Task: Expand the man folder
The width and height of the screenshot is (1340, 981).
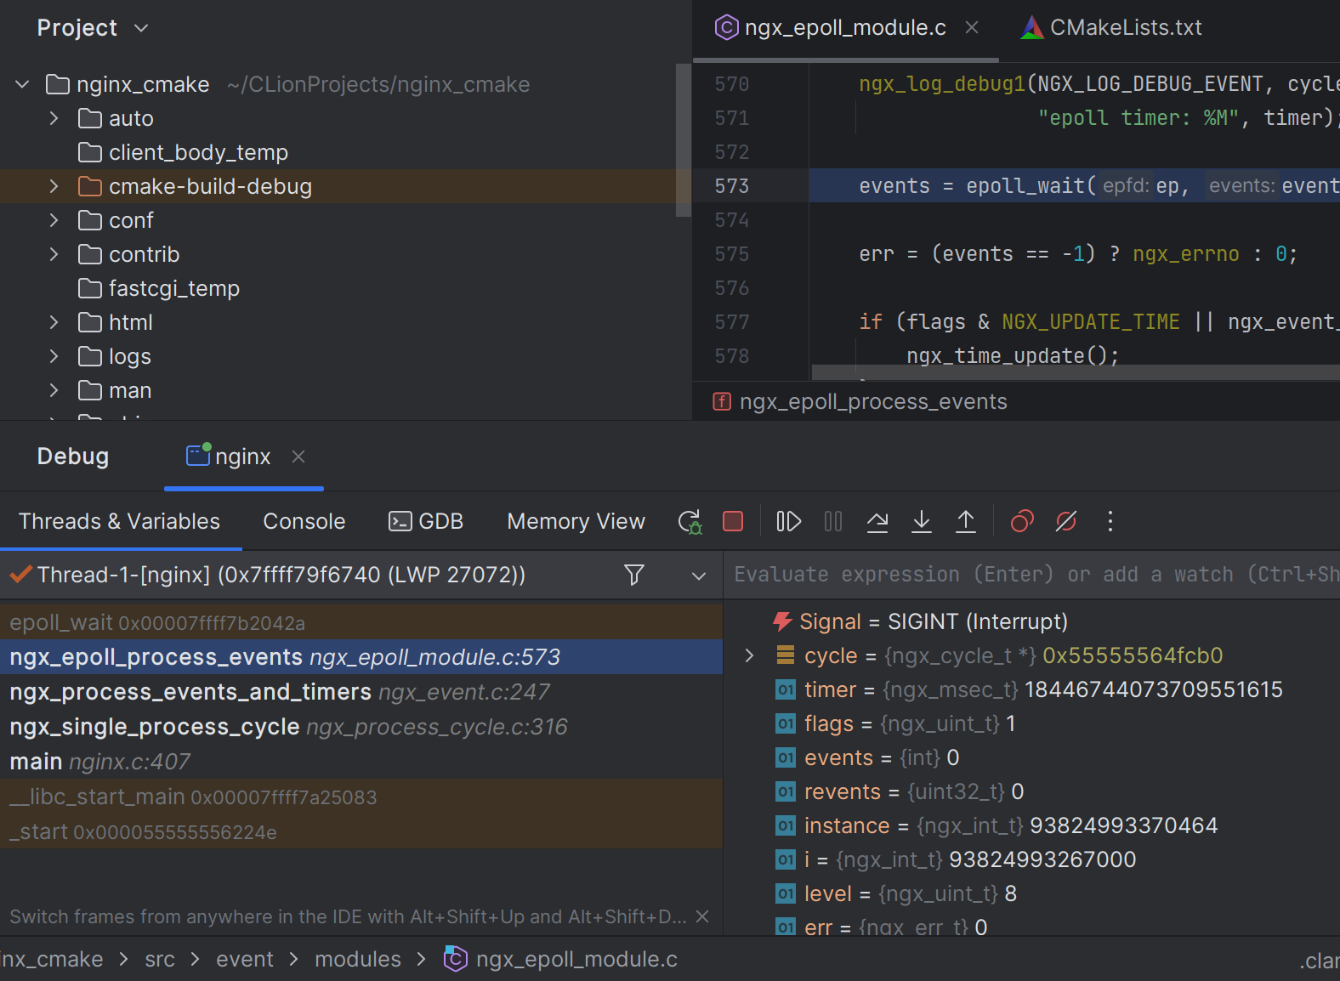Action: pyautogui.click(x=54, y=390)
